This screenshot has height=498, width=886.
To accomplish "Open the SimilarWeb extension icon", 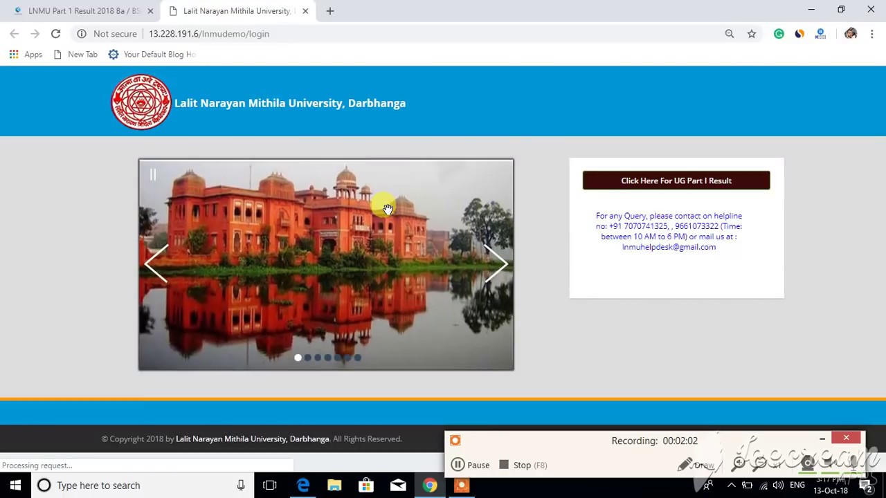I will click(x=799, y=34).
